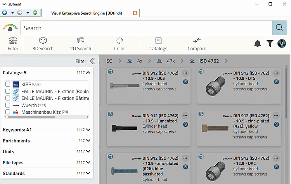Expand the Standards filter section
The height and width of the screenshot is (184, 291).
88,174
